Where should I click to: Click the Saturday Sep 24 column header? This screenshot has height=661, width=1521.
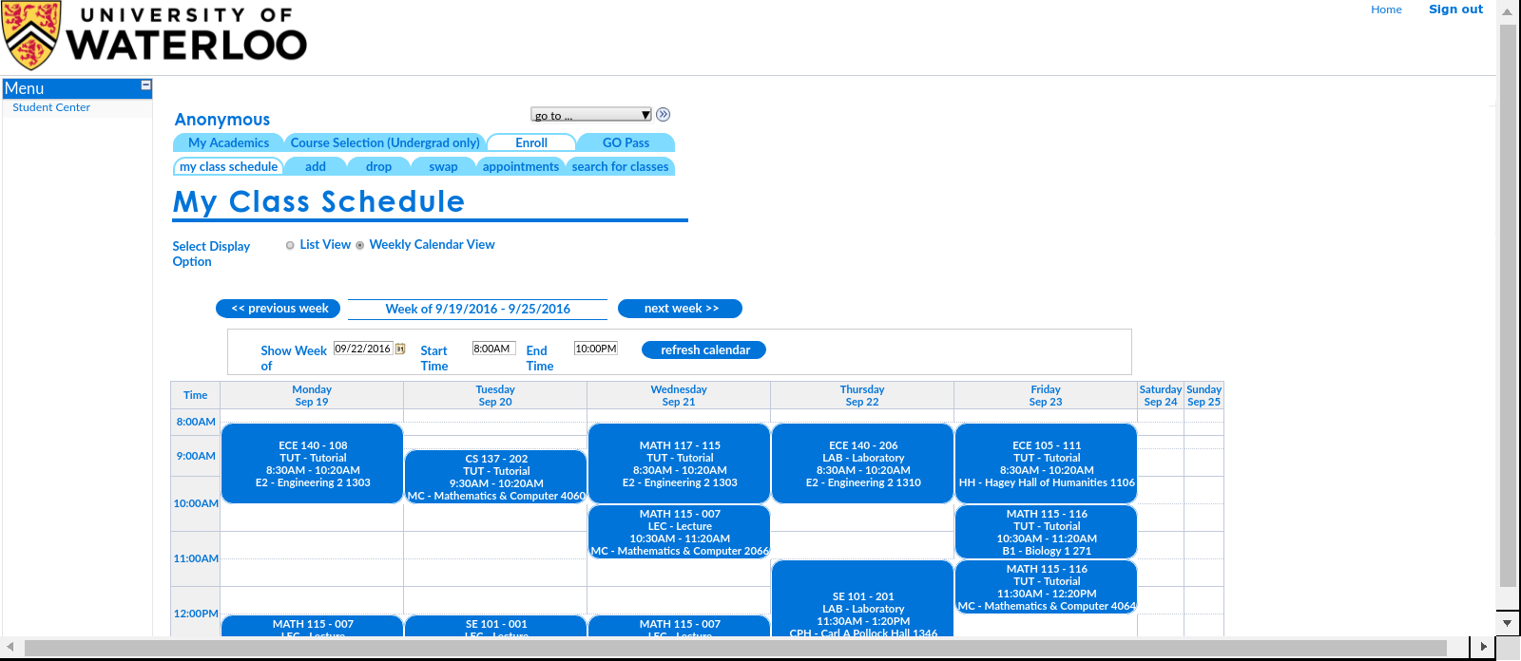(x=1161, y=395)
